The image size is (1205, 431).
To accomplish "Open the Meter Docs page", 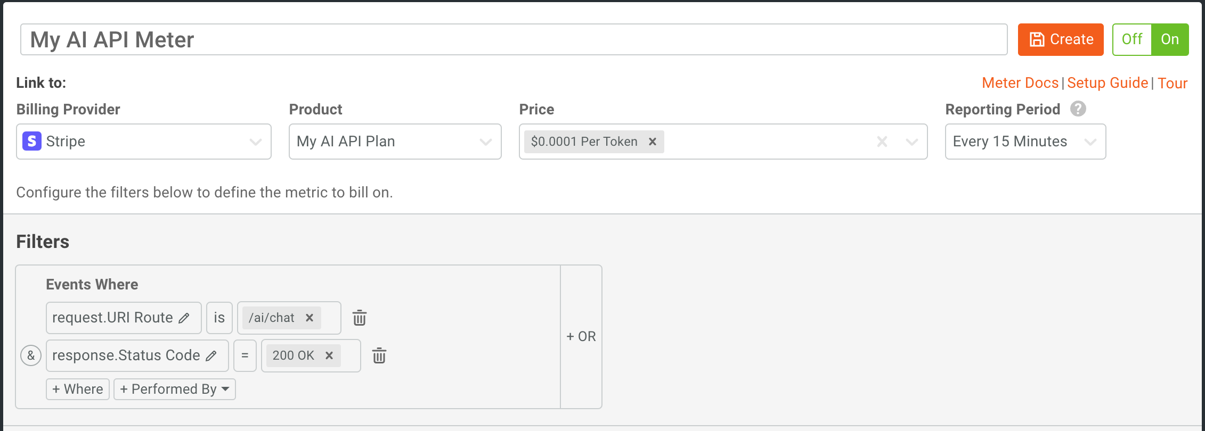I will [x=1020, y=83].
